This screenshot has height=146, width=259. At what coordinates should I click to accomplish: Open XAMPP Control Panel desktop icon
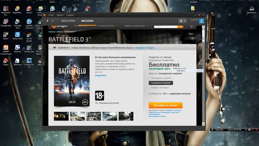click(6, 50)
